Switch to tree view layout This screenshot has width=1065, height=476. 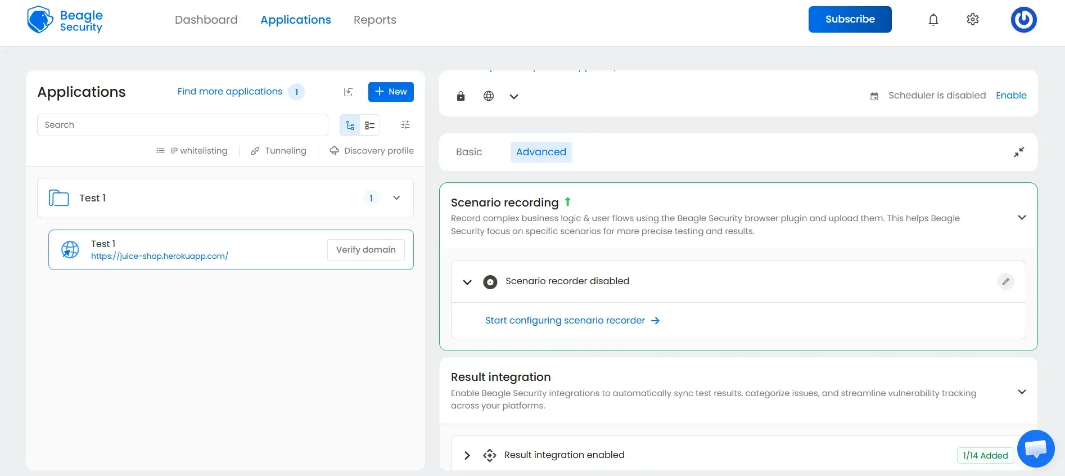click(350, 125)
